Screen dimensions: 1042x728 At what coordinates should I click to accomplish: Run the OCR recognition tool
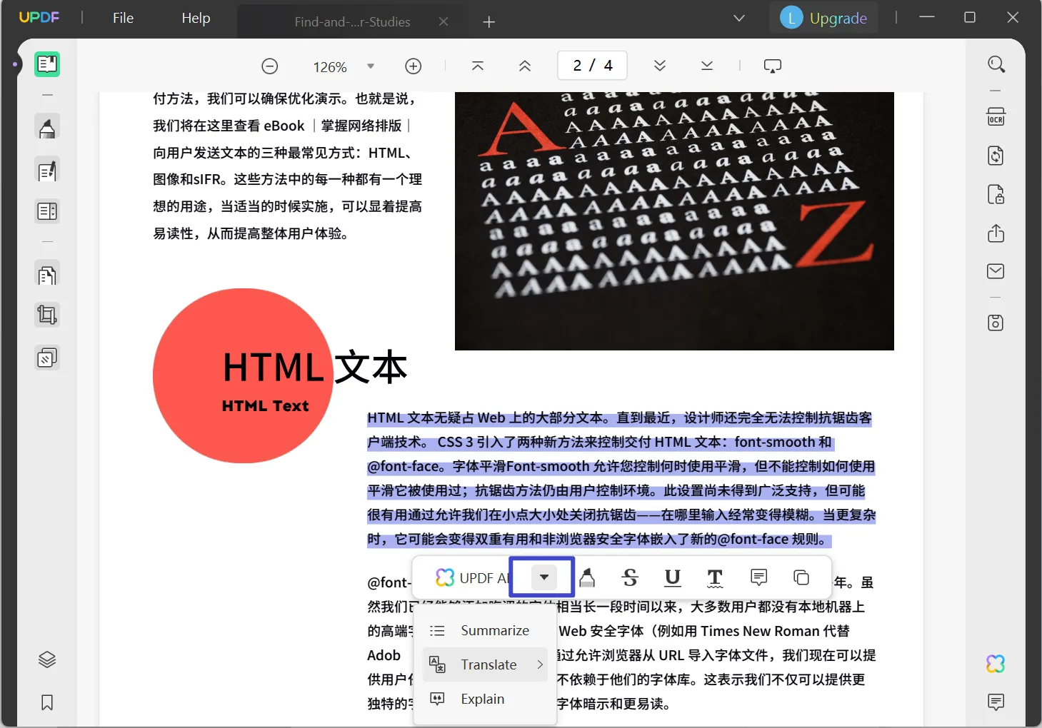pos(996,116)
